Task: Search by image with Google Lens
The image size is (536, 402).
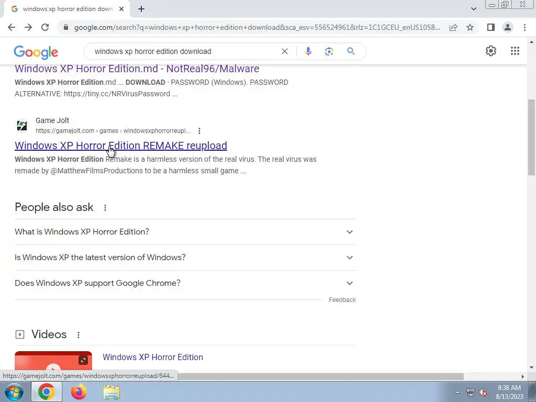Action: pyautogui.click(x=329, y=51)
